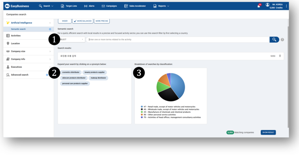Click the SHOW RESULT button
299x155 pixels.
pos(268,132)
